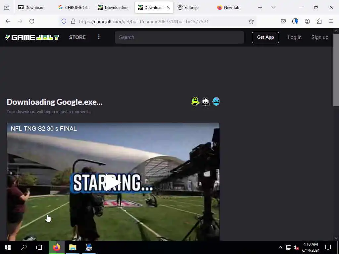Open File Explorer from taskbar
Image resolution: width=339 pixels, height=254 pixels.
coord(73,247)
